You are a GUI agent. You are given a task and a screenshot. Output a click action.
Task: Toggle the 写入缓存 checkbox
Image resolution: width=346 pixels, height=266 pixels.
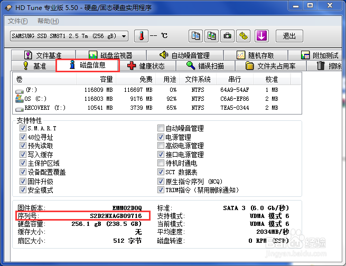pos(23,154)
